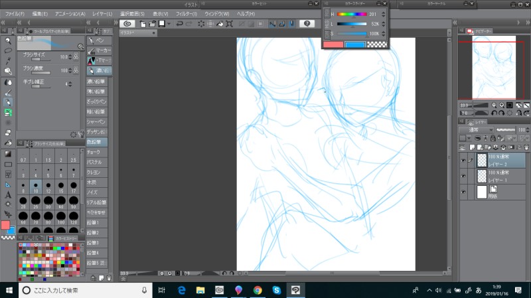Click the Windows search box
This screenshot has width=531, height=298.
[85, 290]
